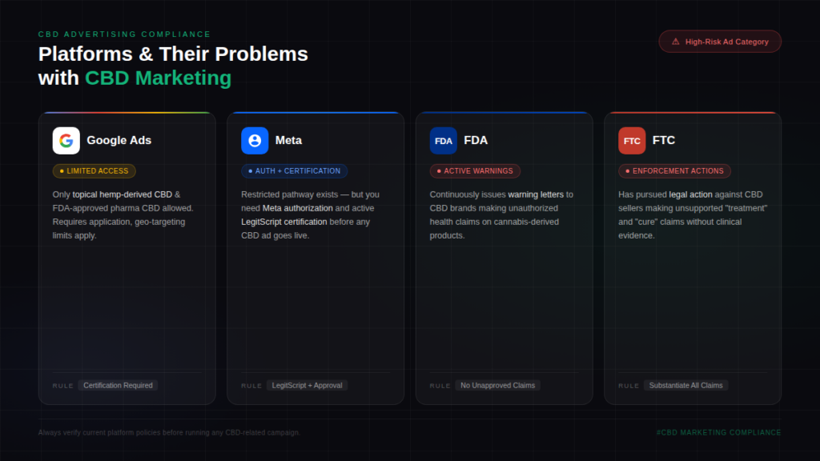
Task: Select the LegitScript + Approval rule tag
Action: (307, 386)
